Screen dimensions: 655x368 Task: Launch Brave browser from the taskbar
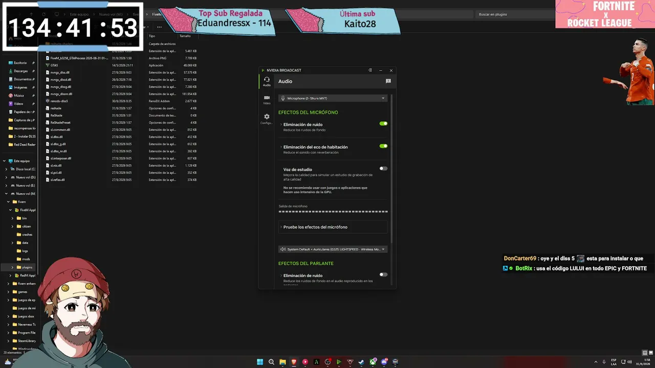(x=294, y=362)
